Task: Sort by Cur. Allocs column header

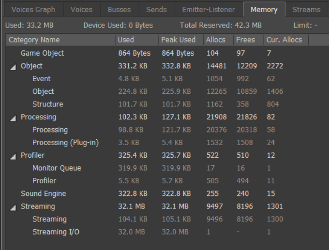Action: pyautogui.click(x=285, y=40)
